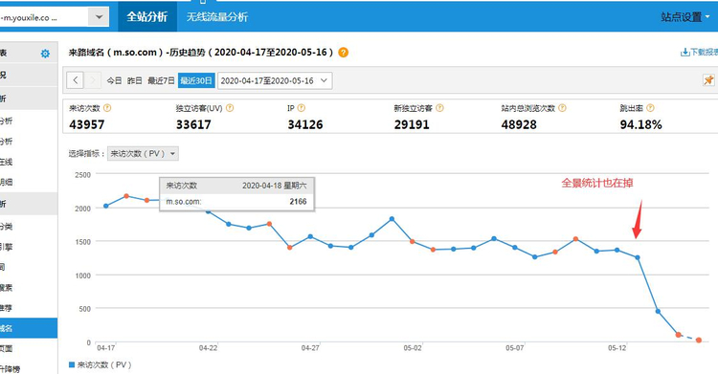The image size is (718, 374).
Task: Click the 04-17 data point on chart
Action: point(106,206)
